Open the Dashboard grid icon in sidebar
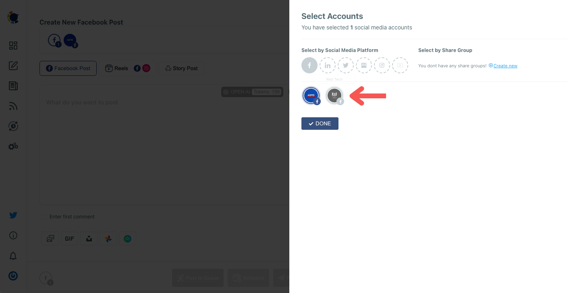 pyautogui.click(x=13, y=46)
